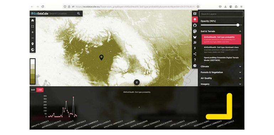Switch chart to LINE mode

click(x=40, y=90)
